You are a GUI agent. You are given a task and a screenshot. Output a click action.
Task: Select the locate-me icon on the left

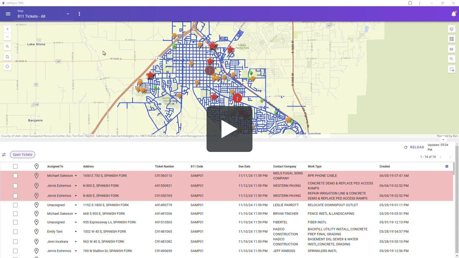coord(7,66)
